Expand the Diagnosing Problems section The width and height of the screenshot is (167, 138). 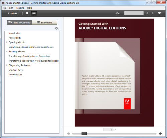click(x=7, y=65)
